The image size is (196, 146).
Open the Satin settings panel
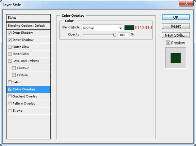(x=16, y=82)
